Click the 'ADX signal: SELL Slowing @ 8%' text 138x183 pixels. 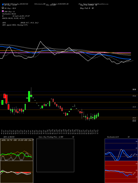coord(15,25)
